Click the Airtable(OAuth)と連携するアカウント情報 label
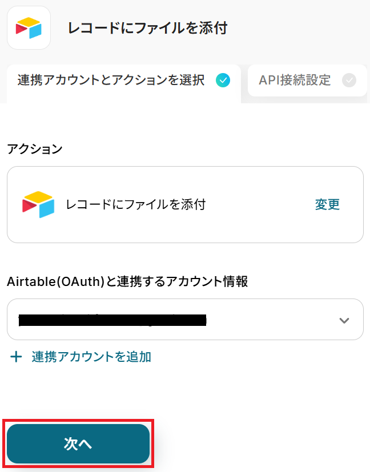The height and width of the screenshot is (472, 370). click(127, 281)
